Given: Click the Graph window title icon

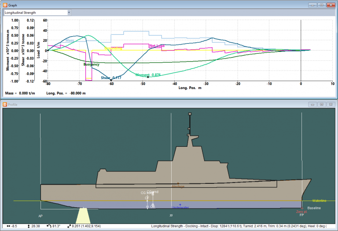Looking at the screenshot, I should [x=5, y=5].
